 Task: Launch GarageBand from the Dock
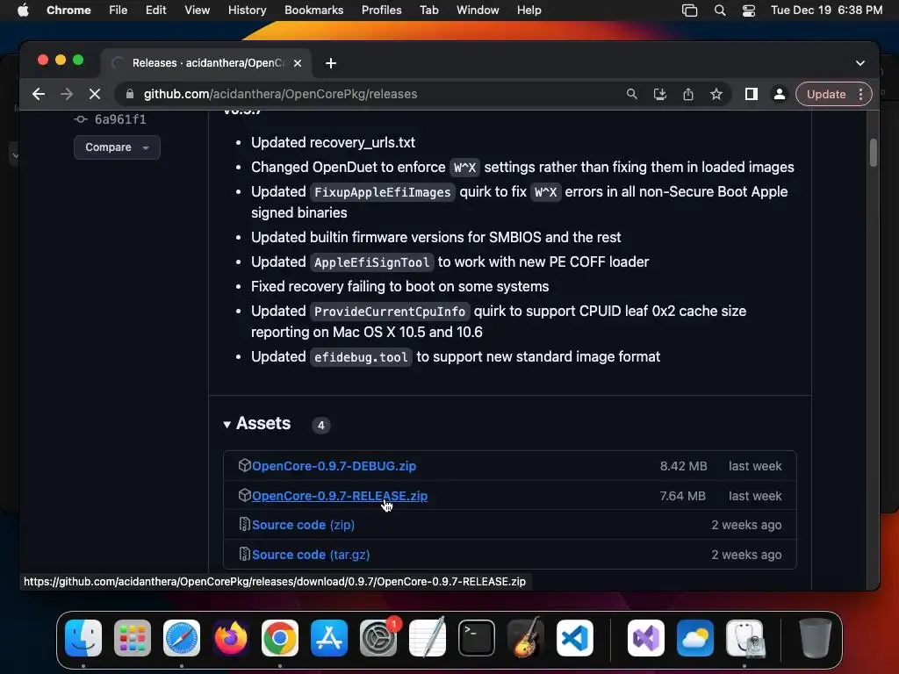point(526,638)
